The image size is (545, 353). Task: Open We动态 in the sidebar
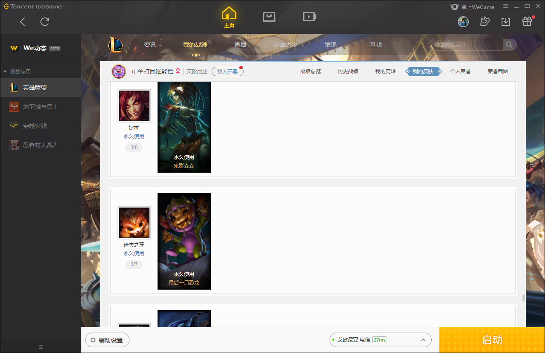(35, 48)
